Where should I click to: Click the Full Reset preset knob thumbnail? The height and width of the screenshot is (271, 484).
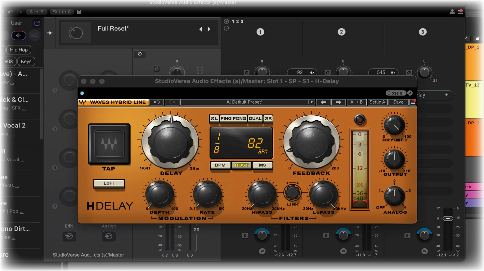point(76,33)
